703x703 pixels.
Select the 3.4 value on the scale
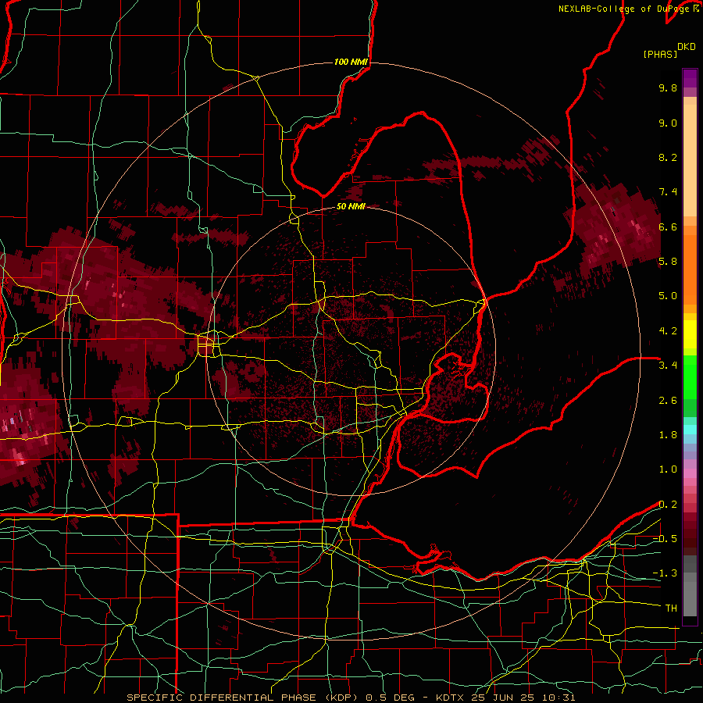point(668,366)
